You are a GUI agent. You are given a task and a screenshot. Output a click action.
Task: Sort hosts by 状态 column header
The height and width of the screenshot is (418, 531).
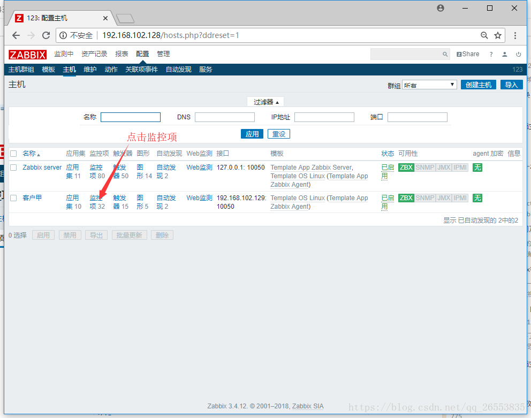point(388,154)
